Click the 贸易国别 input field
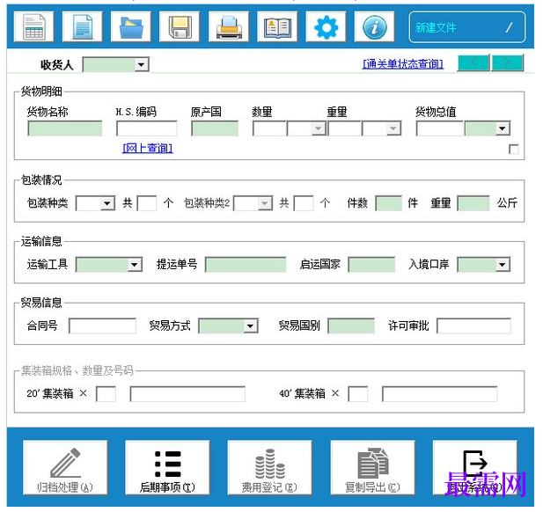 [351, 326]
